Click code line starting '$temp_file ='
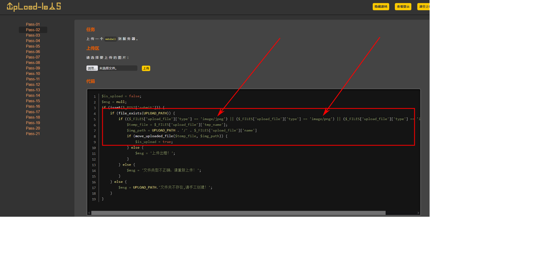 [177, 125]
